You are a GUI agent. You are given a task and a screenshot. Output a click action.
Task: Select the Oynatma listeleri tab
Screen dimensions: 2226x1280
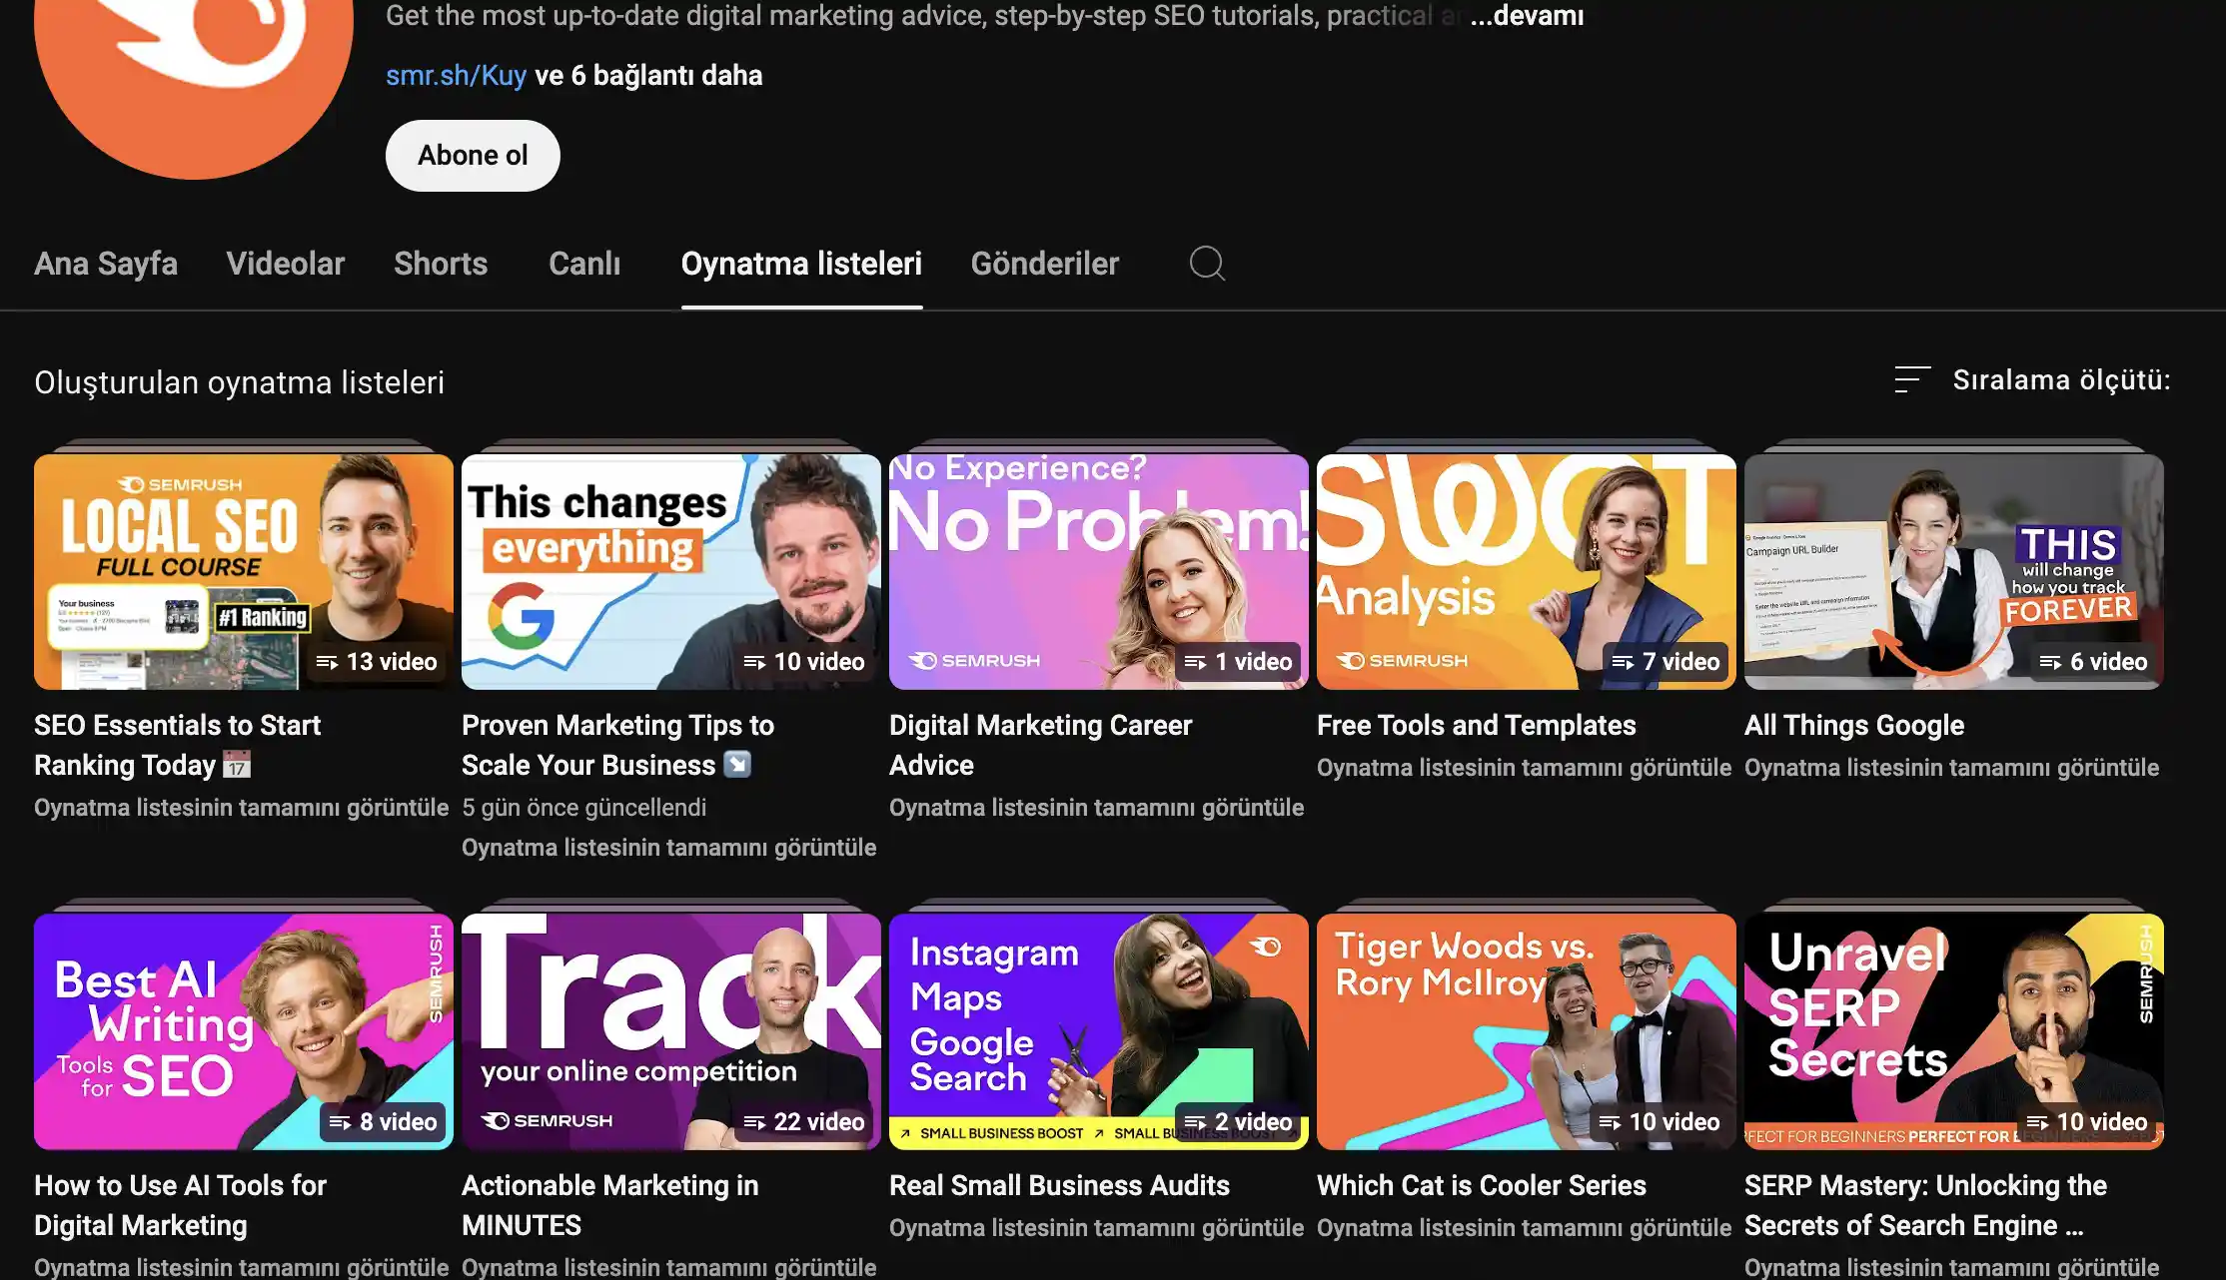click(801, 264)
